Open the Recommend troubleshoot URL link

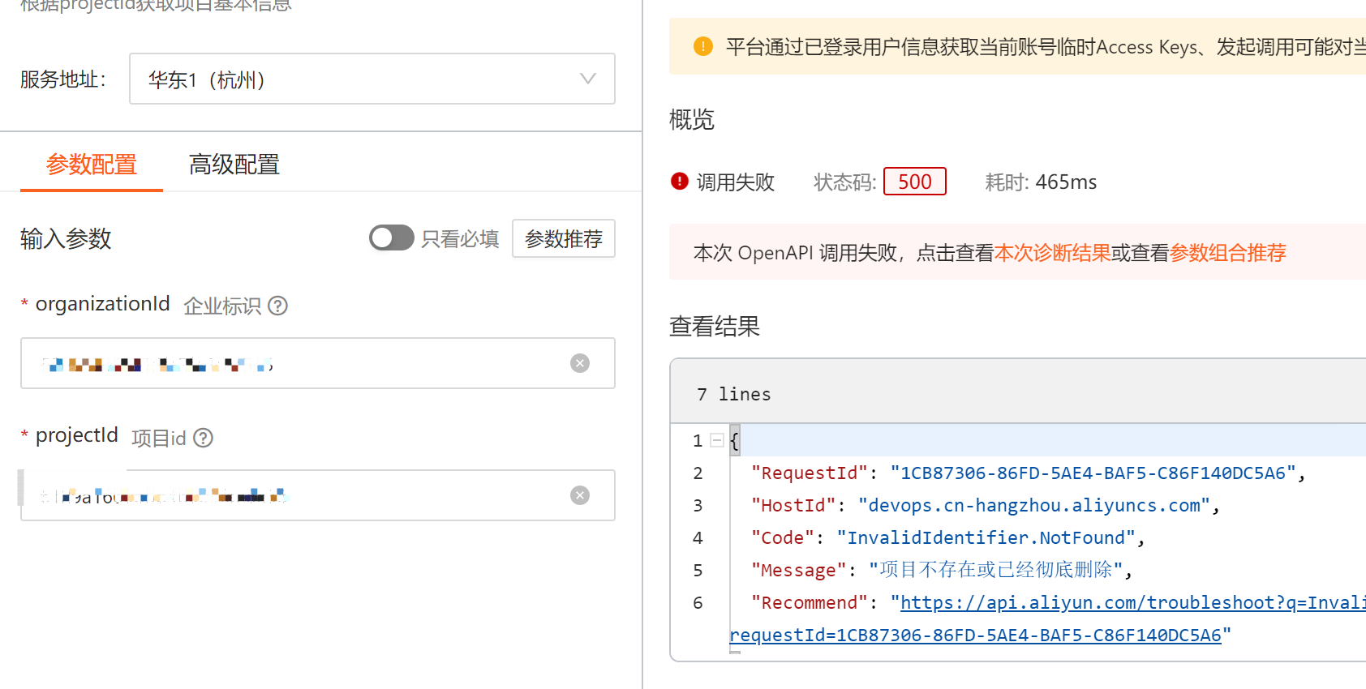pos(1133,602)
